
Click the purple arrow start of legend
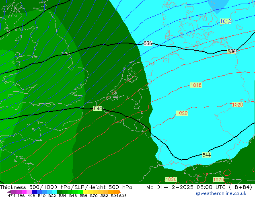[x=9, y=192]
